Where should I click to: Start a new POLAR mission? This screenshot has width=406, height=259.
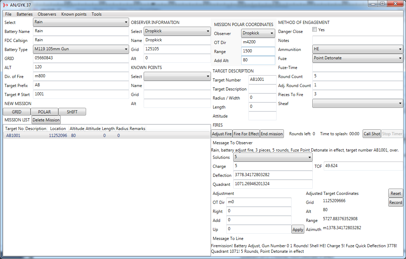44,112
